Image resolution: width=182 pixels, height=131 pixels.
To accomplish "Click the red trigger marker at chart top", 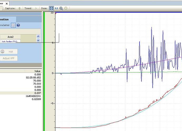I will 56,14.
